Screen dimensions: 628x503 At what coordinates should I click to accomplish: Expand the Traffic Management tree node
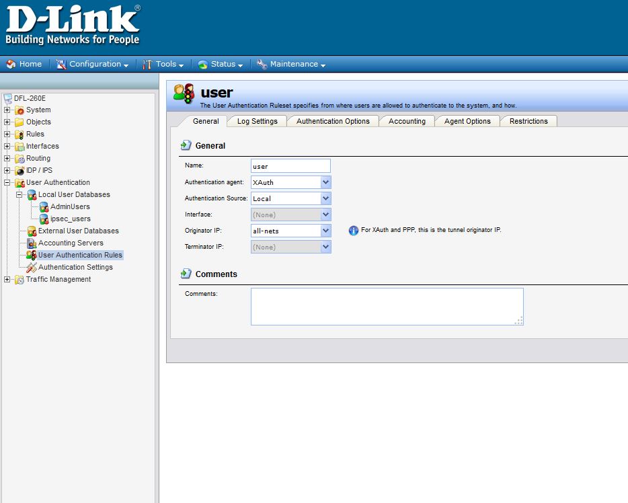[x=7, y=280]
